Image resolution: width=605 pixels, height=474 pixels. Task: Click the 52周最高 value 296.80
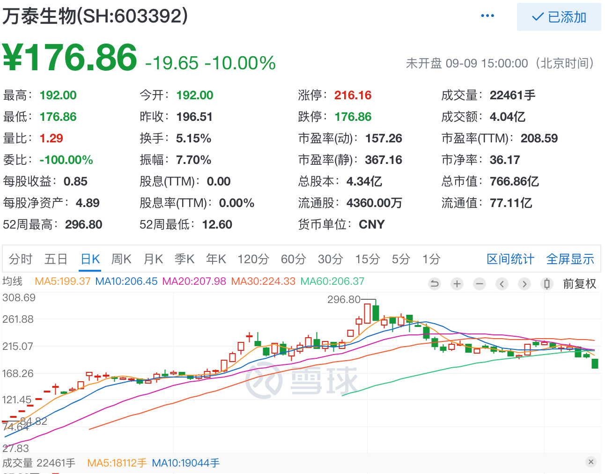[84, 225]
